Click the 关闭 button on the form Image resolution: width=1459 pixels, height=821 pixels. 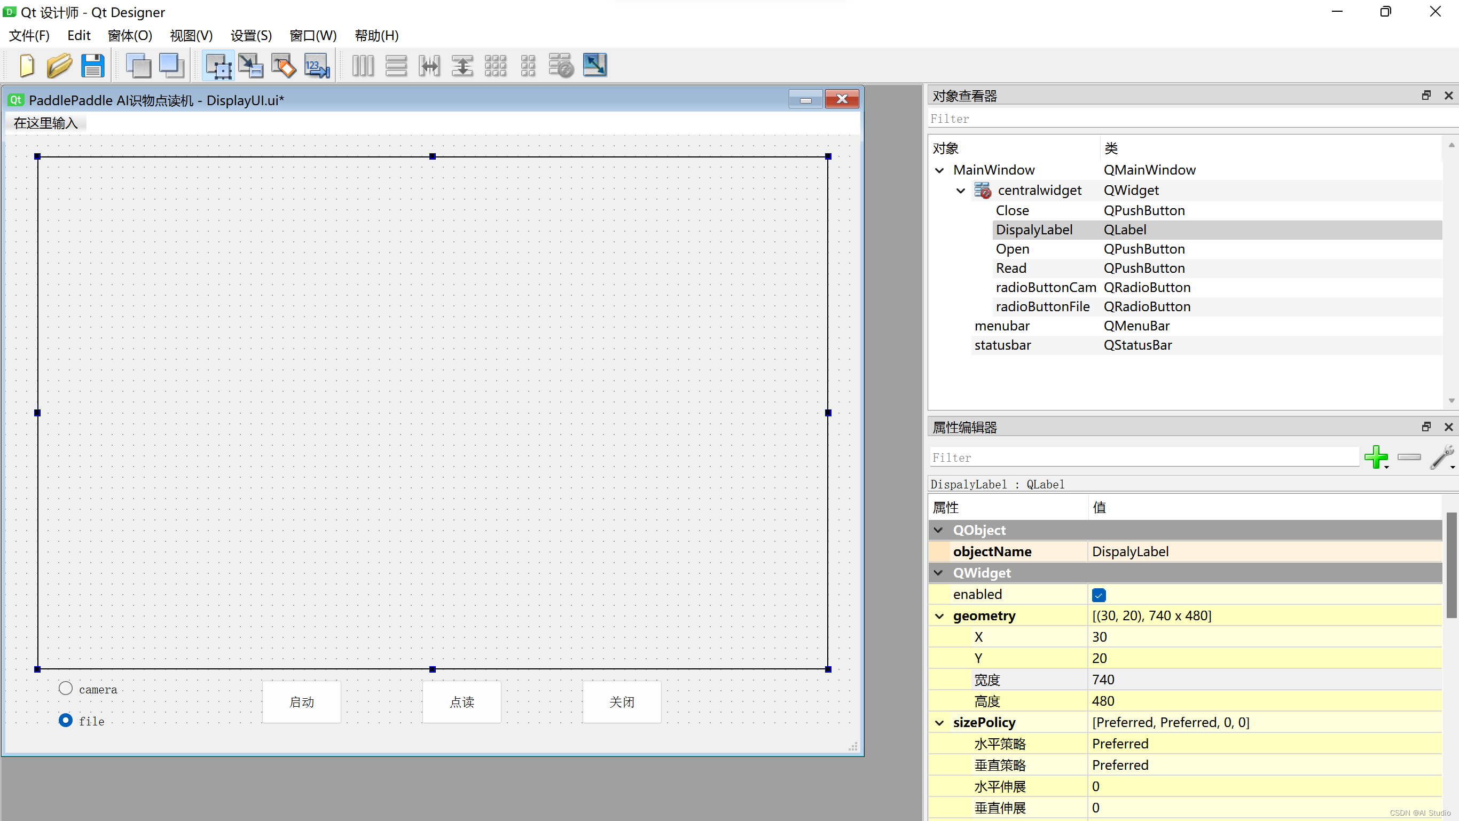622,702
